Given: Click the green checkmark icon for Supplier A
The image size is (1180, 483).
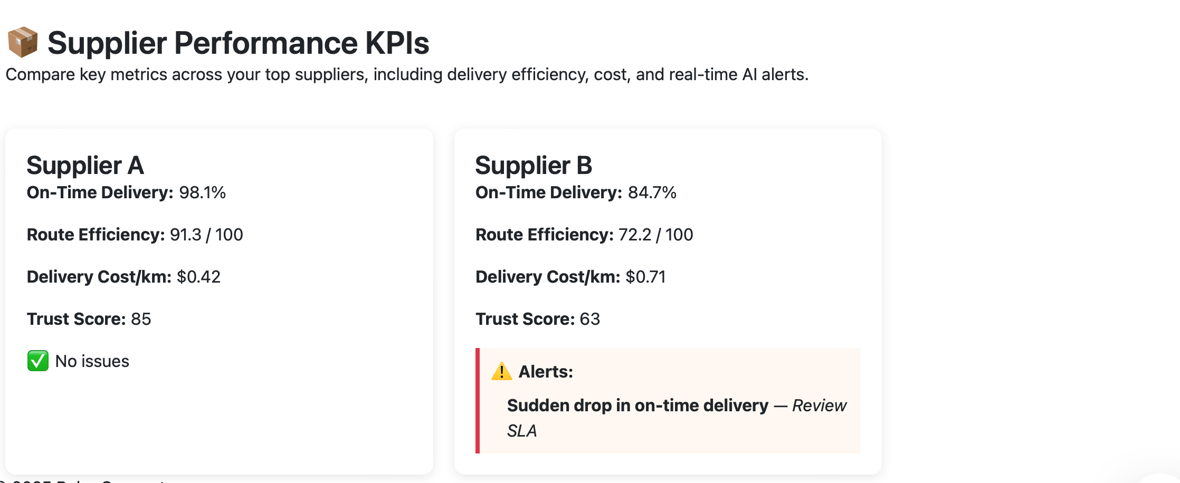Looking at the screenshot, I should [x=38, y=361].
